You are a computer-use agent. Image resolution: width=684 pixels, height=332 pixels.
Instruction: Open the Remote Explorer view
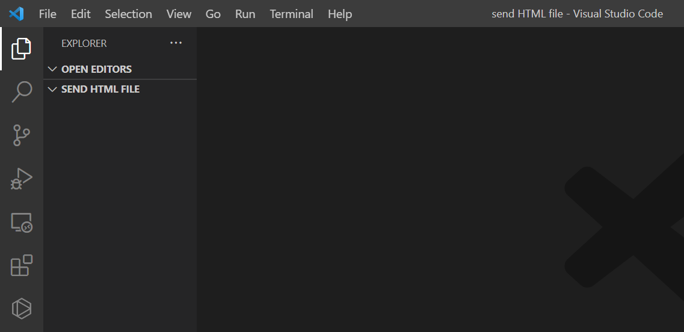coord(21,223)
